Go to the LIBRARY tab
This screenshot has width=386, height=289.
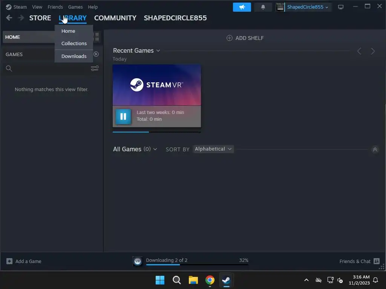[x=73, y=18]
